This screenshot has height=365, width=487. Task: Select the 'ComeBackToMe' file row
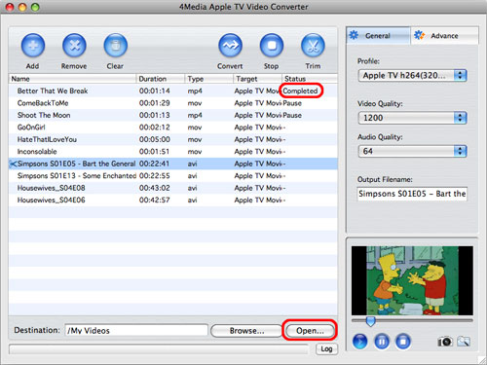(173, 103)
